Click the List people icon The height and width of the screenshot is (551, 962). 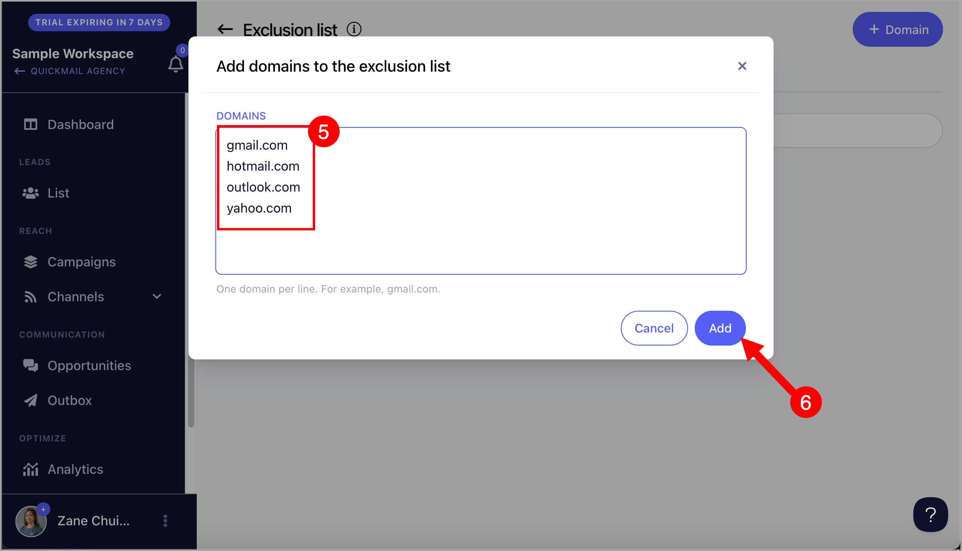[30, 193]
